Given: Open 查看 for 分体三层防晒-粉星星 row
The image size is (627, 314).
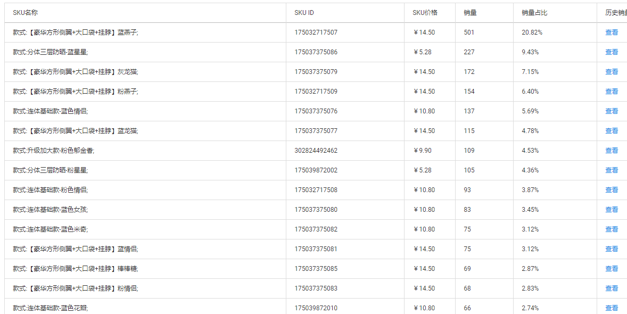Looking at the screenshot, I should 612,170.
